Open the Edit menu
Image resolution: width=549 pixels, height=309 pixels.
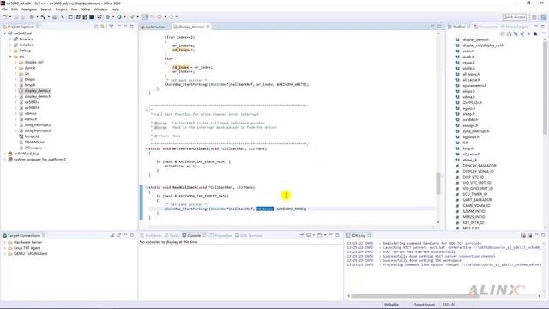15,9
